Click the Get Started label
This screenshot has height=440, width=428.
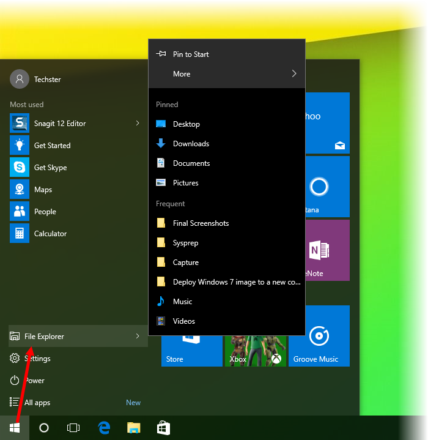(52, 146)
